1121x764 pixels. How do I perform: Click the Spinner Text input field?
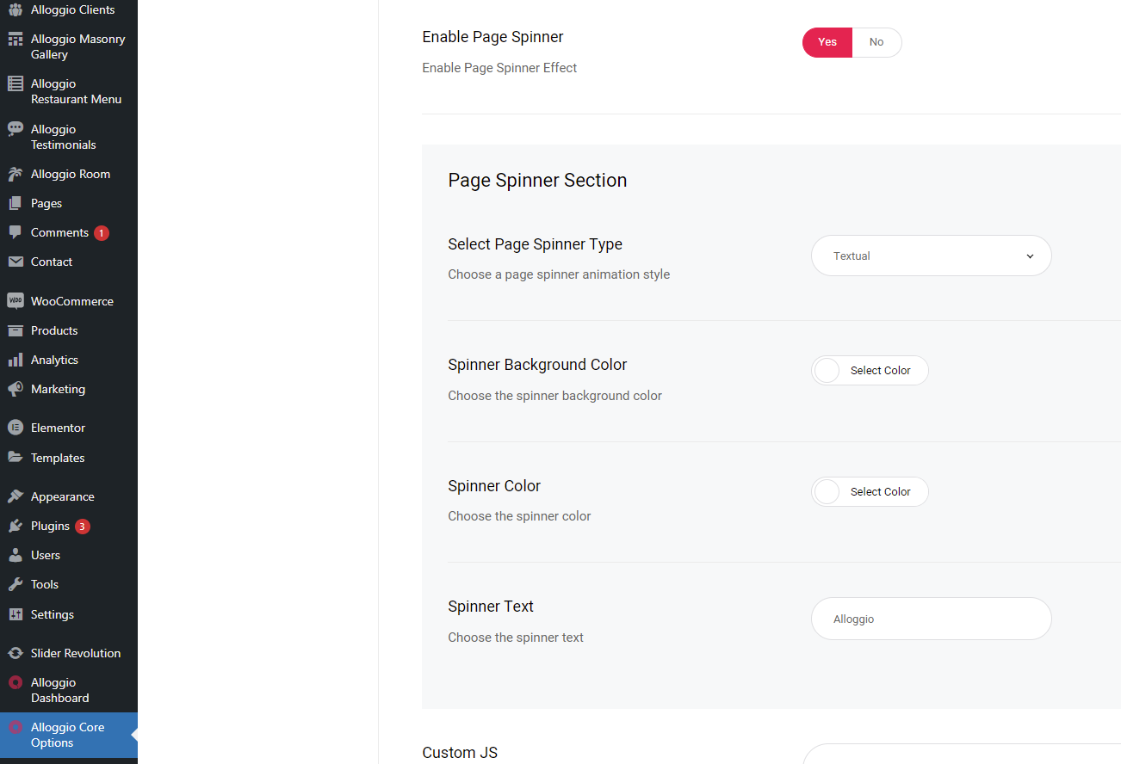931,619
